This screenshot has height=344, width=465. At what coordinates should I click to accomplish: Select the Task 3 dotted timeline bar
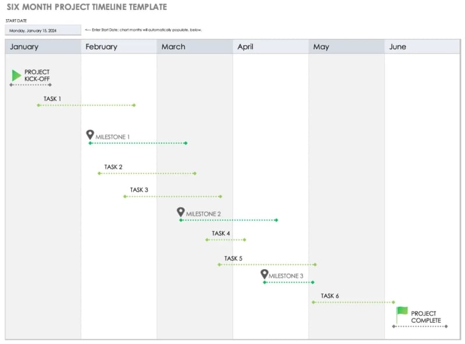click(173, 197)
